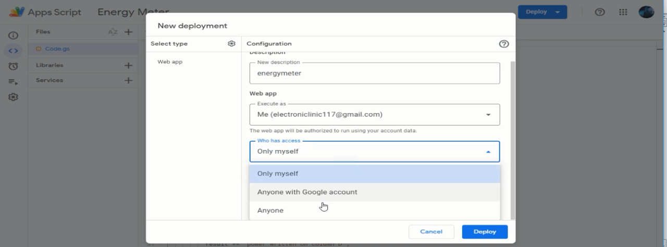Choose the Anyone access option
667x247 pixels.
pyautogui.click(x=375, y=211)
